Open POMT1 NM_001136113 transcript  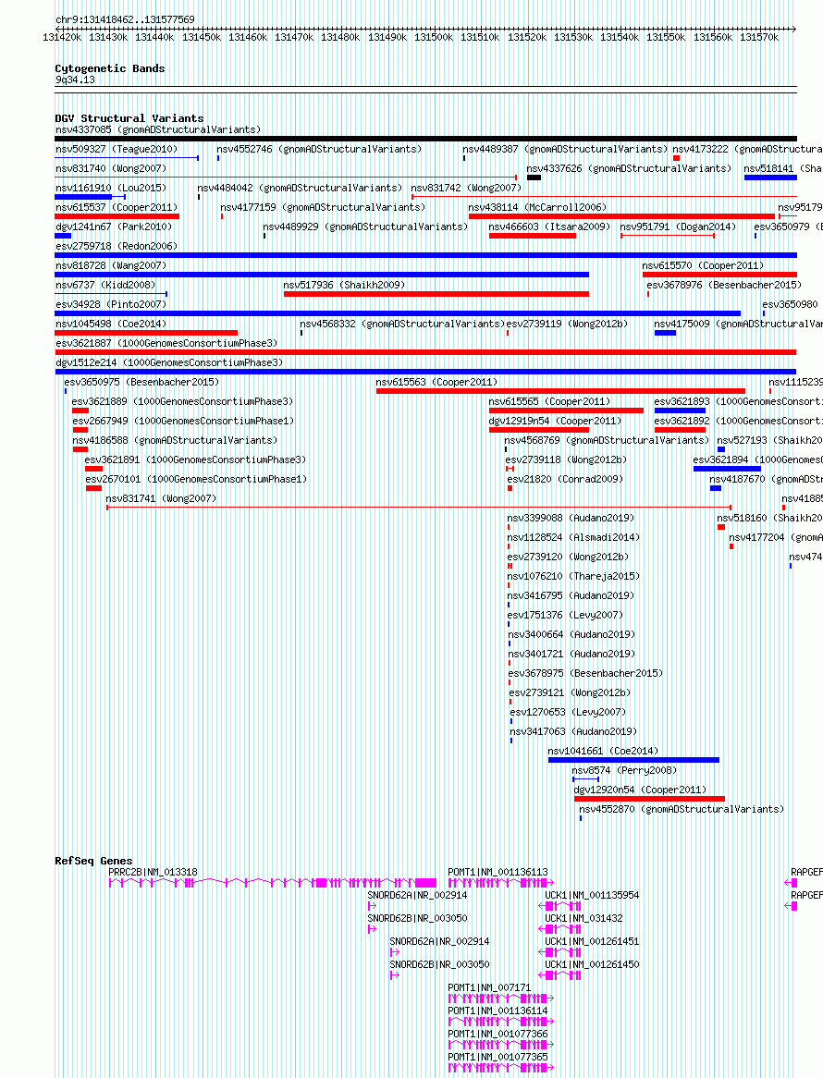click(497, 872)
